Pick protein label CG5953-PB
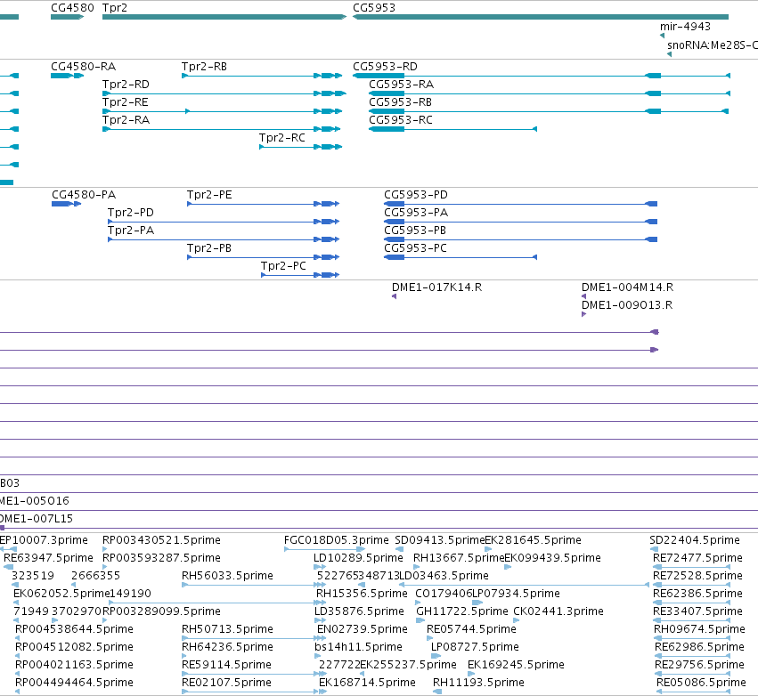758x696 pixels. click(415, 231)
